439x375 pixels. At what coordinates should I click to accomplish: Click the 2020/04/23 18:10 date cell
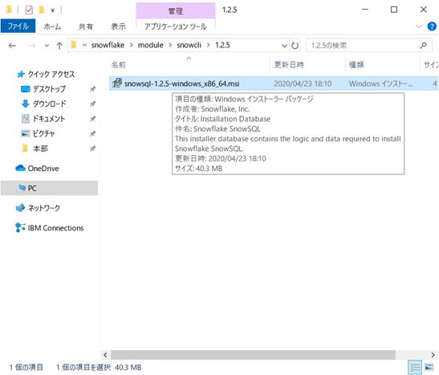pos(303,84)
